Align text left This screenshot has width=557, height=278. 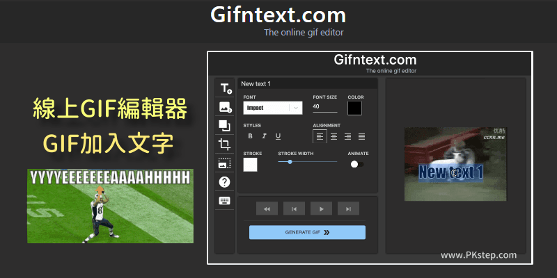[x=320, y=136]
